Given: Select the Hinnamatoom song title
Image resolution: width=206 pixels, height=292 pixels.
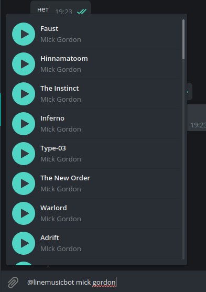Looking at the screenshot, I should [64, 59].
